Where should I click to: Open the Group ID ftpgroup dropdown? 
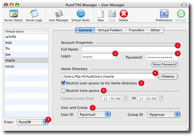click(164, 114)
